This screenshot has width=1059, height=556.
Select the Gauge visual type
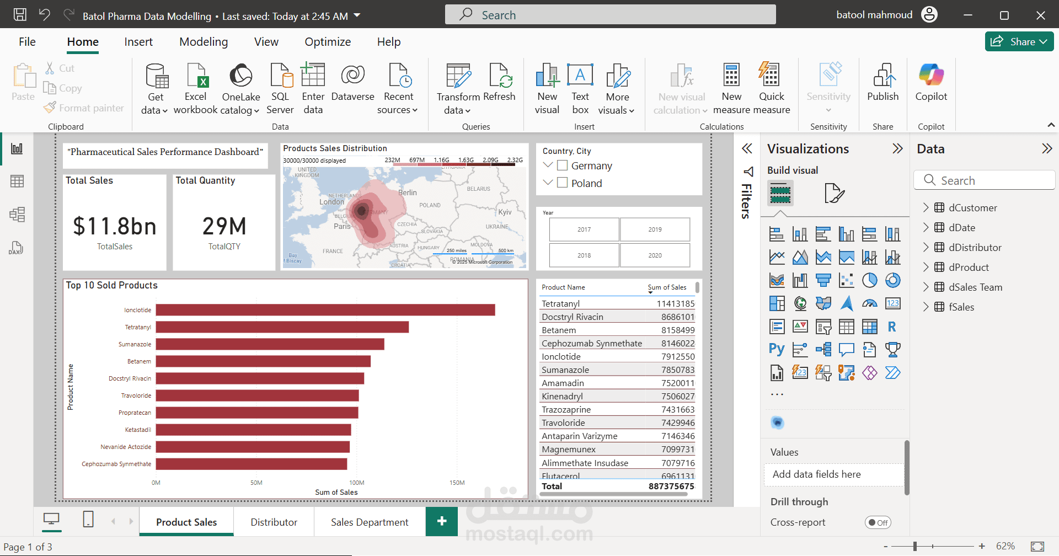pyautogui.click(x=870, y=303)
